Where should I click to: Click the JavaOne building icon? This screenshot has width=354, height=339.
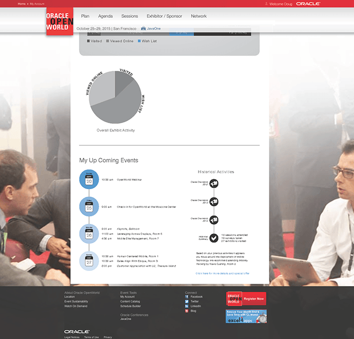143,28
